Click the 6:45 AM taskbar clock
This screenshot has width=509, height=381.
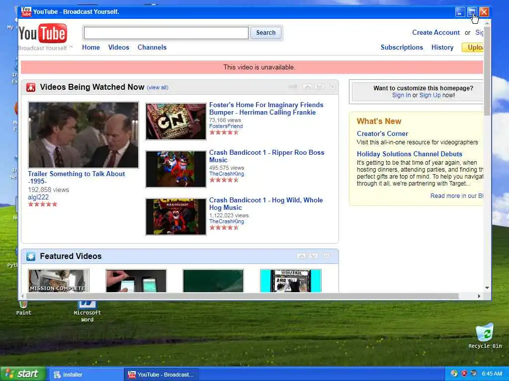coord(492,374)
